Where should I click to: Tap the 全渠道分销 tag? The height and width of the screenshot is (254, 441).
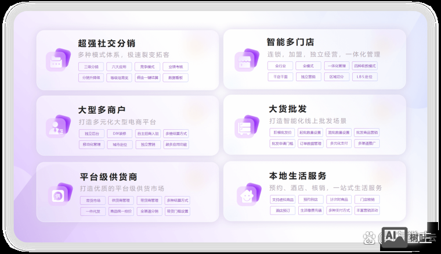[149, 211]
